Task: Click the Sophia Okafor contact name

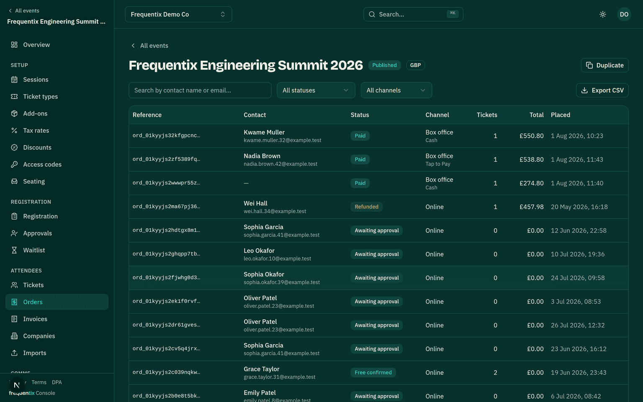Action: 264,274
